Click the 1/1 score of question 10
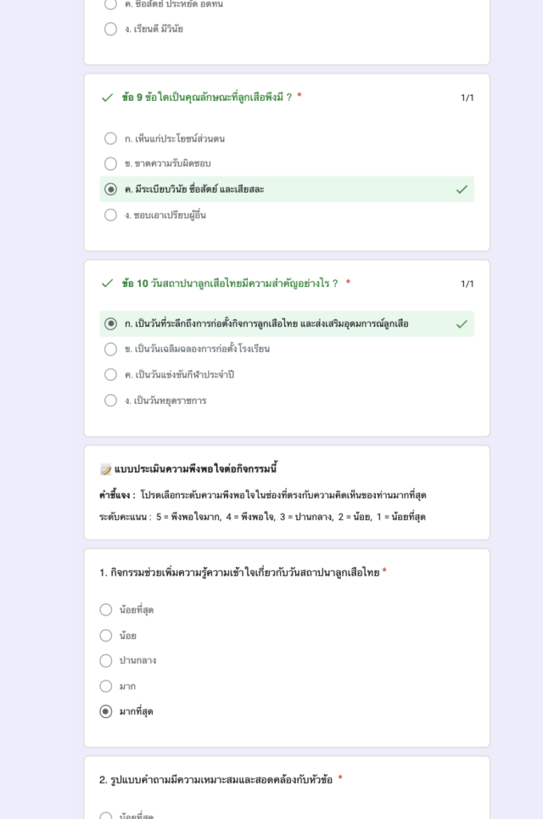Image resolution: width=543 pixels, height=819 pixels. tap(467, 284)
